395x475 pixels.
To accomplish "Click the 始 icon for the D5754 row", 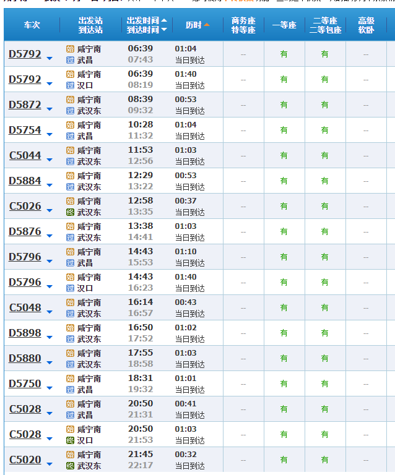I will pyautogui.click(x=71, y=125).
